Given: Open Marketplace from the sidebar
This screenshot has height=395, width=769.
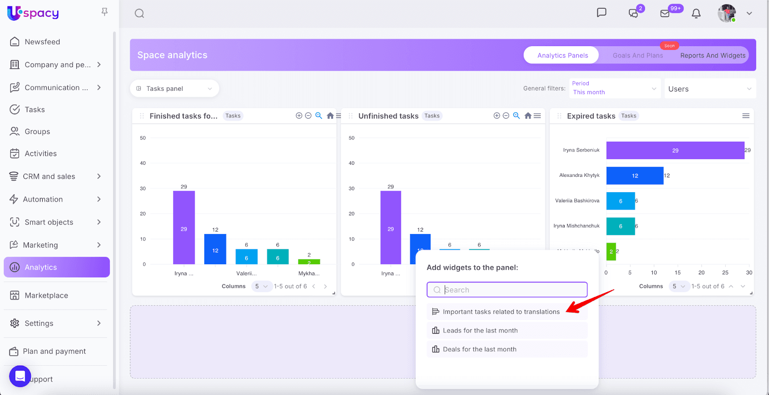Looking at the screenshot, I should 46,296.
